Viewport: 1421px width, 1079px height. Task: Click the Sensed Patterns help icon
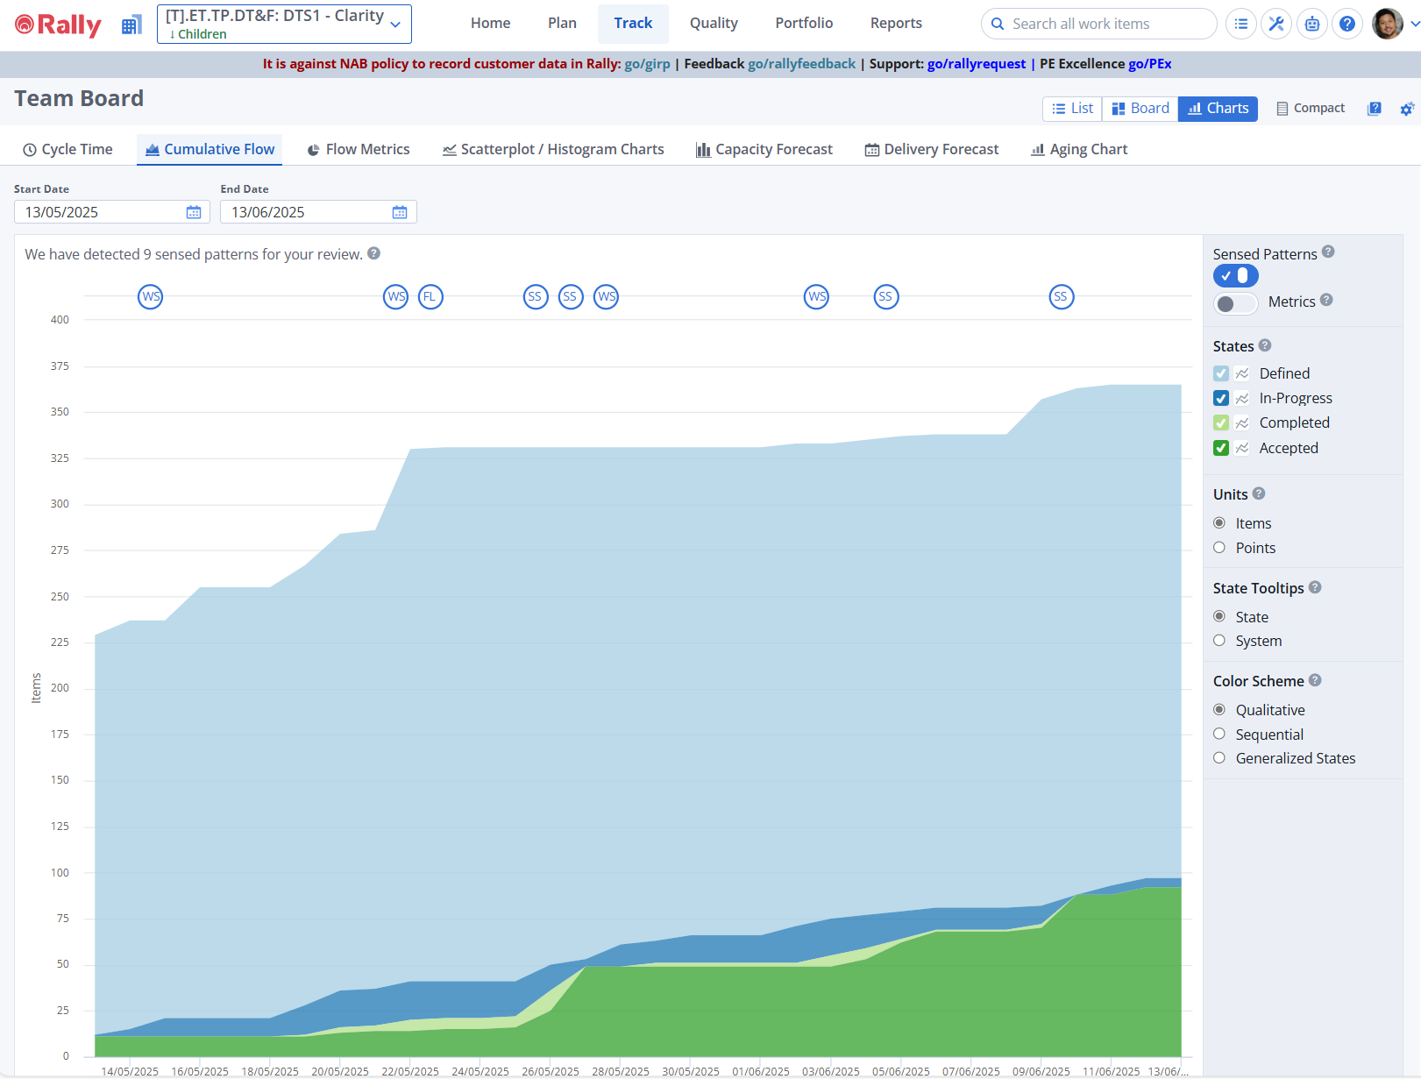tap(1328, 252)
